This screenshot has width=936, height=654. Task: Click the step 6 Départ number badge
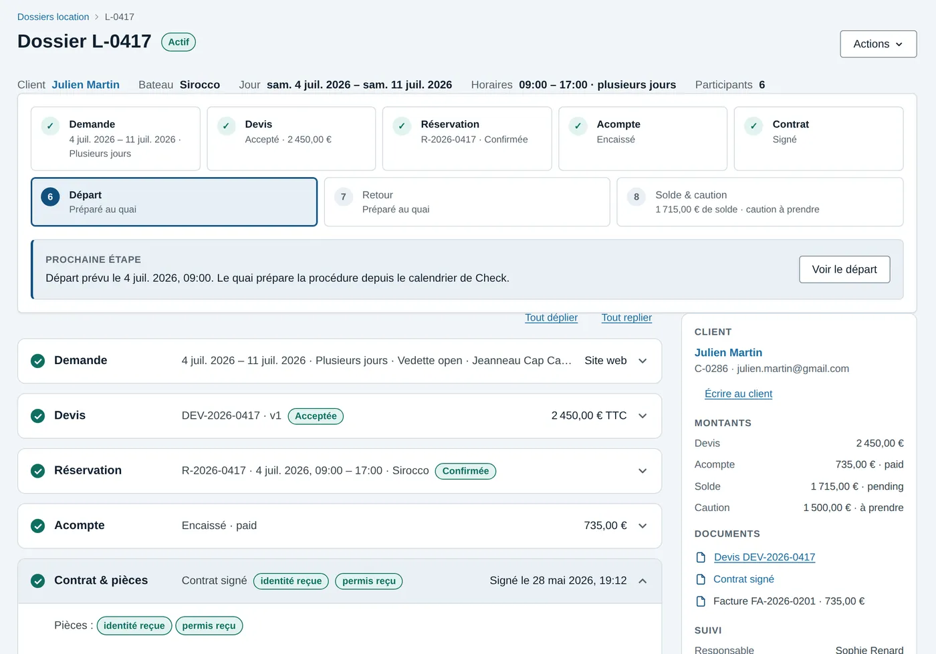point(50,196)
